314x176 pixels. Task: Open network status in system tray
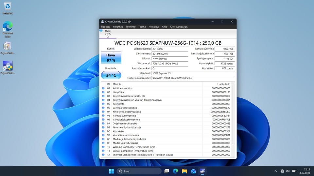(282, 171)
